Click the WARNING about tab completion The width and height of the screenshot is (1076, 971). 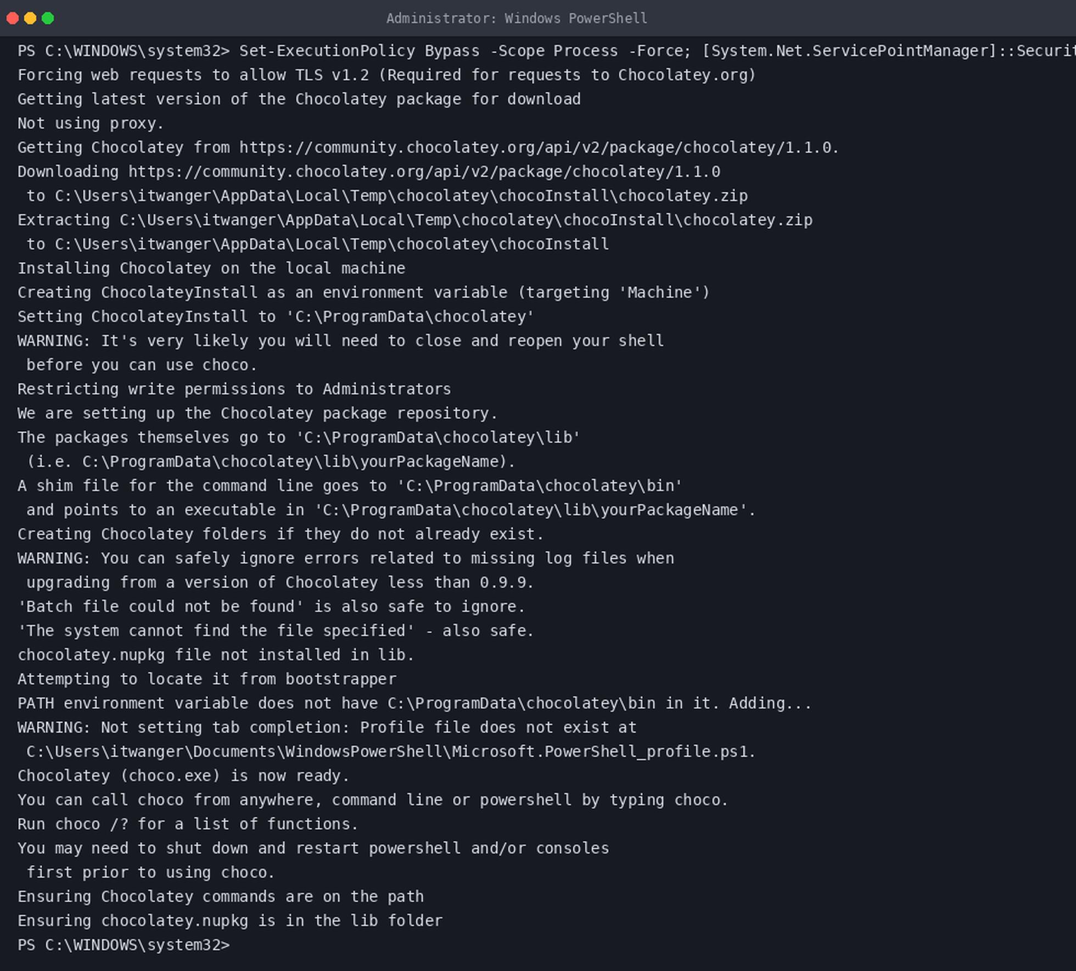[x=327, y=727]
